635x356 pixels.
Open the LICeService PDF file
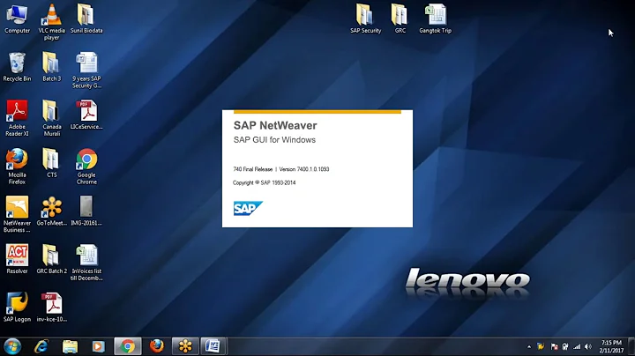click(x=86, y=115)
